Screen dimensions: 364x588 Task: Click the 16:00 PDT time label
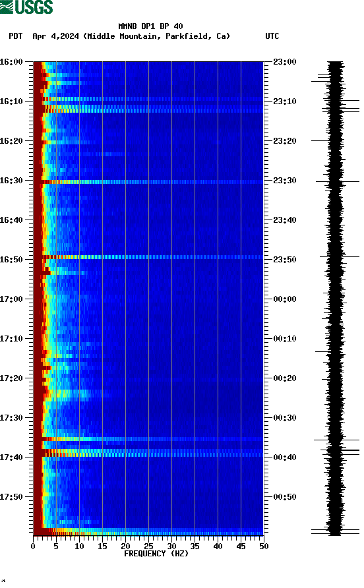tap(11, 62)
